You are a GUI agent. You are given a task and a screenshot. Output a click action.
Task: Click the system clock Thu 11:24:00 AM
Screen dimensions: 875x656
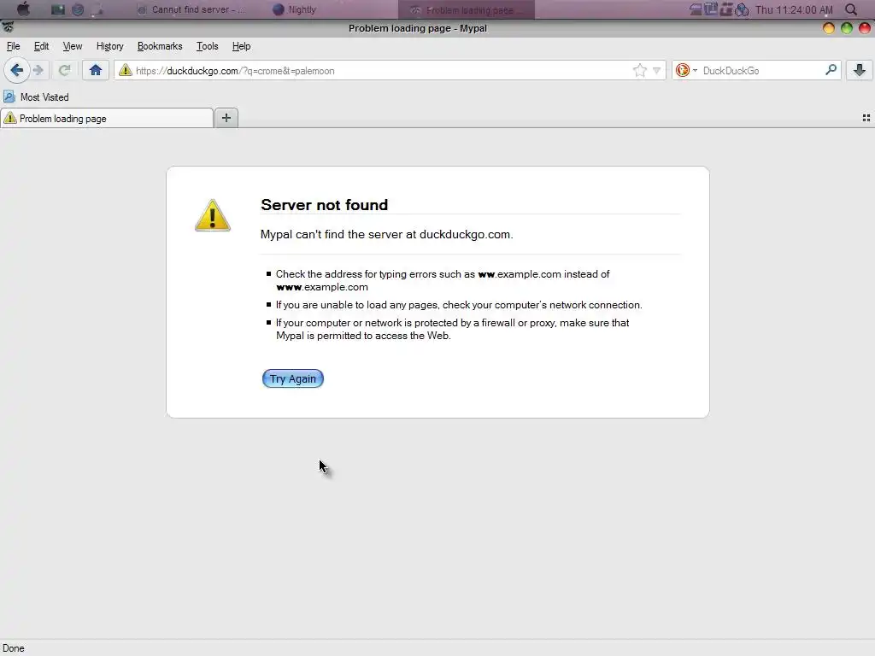[x=794, y=9]
